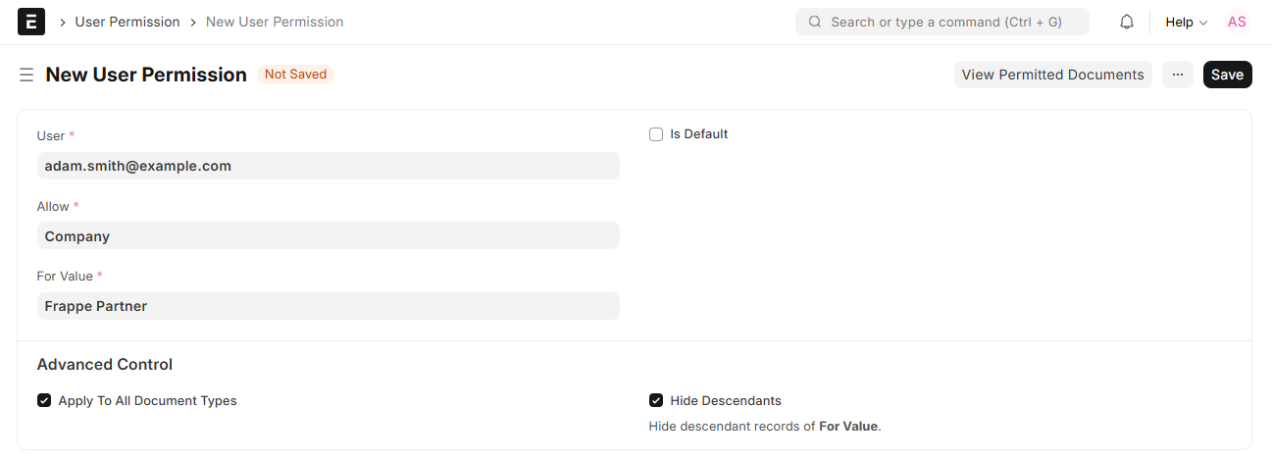Click View Permitted Documents button

click(x=1052, y=75)
